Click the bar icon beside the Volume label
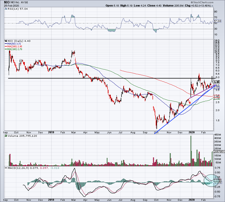Image resolution: width=225 pixels, height=202 pixels. tap(6, 136)
